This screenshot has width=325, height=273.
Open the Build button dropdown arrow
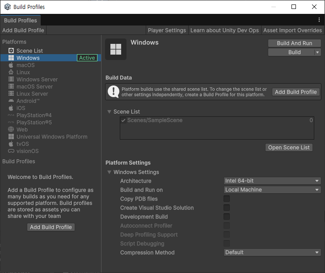point(317,52)
